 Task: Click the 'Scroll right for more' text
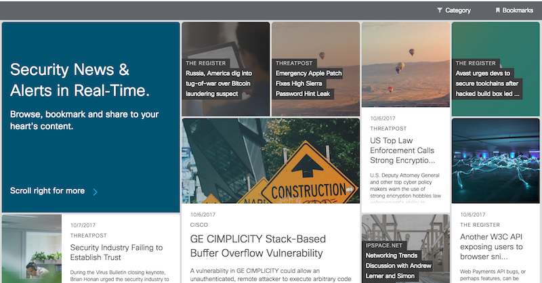click(47, 191)
